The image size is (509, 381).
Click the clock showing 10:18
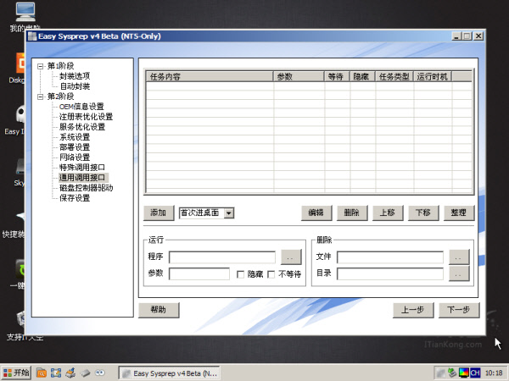(x=494, y=373)
